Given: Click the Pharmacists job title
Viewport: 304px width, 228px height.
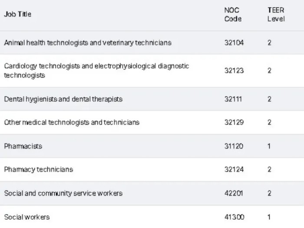Looking at the screenshot, I should coord(23,146).
